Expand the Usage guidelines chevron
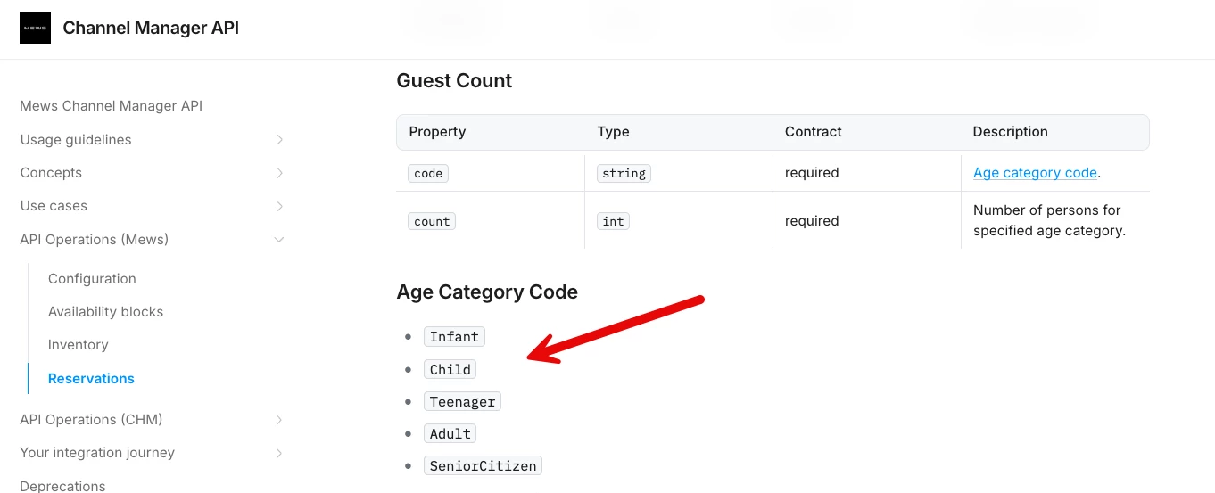 point(279,140)
